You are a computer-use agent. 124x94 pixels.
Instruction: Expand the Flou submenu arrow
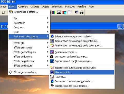click(48, 18)
